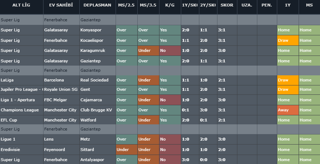Viewport: 320px width, 164px height.
Task: Click the Liga 1 - Apertura cell
Action: pos(21,100)
